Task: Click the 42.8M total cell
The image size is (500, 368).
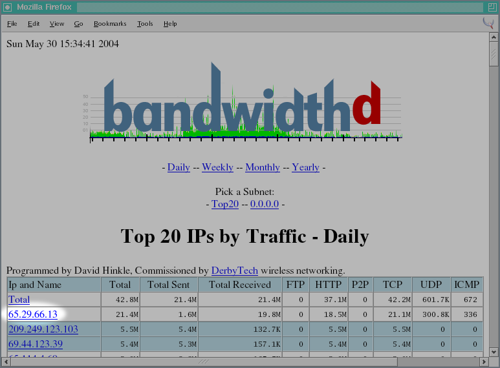Action: (120, 300)
